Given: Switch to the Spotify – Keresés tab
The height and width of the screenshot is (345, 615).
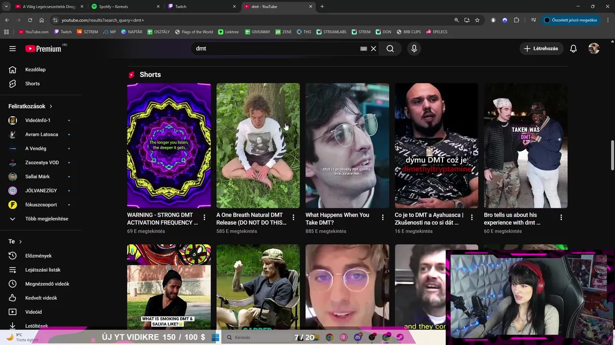Looking at the screenshot, I should [125, 7].
